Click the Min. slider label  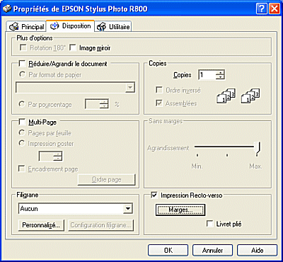click(197, 166)
